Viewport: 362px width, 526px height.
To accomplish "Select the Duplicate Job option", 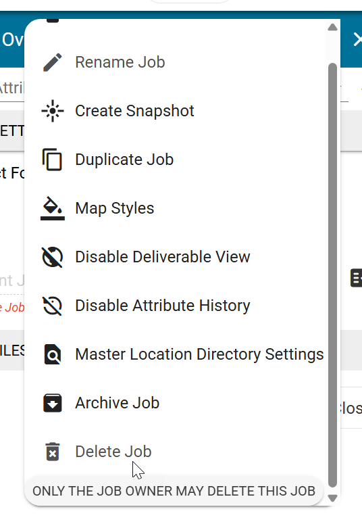I will 124,160.
